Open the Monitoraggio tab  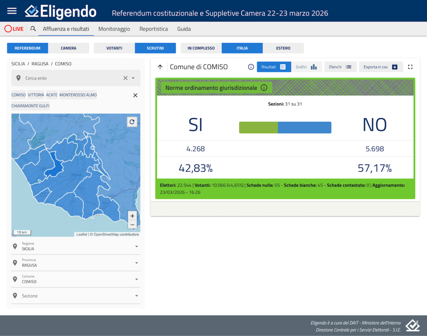pyautogui.click(x=114, y=29)
